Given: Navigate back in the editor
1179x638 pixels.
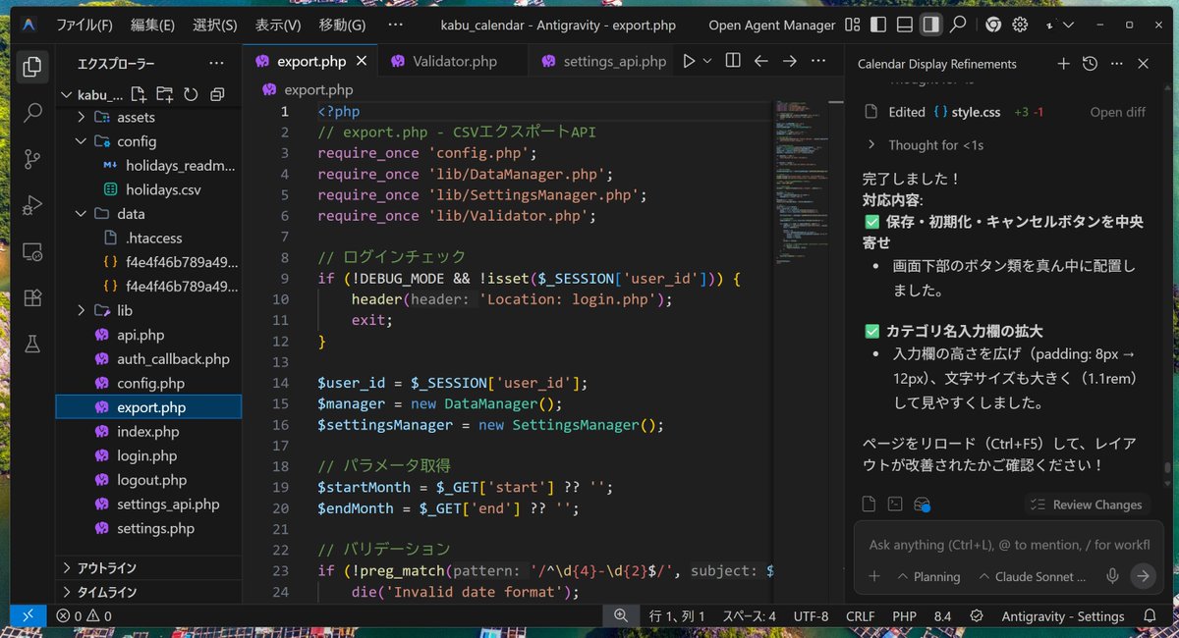Looking at the screenshot, I should pos(760,61).
